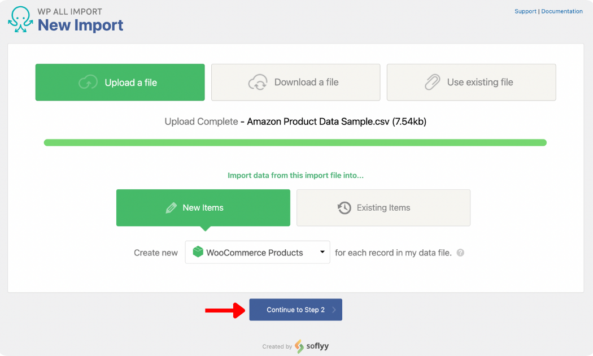Click the help question mark icon

[460, 253]
